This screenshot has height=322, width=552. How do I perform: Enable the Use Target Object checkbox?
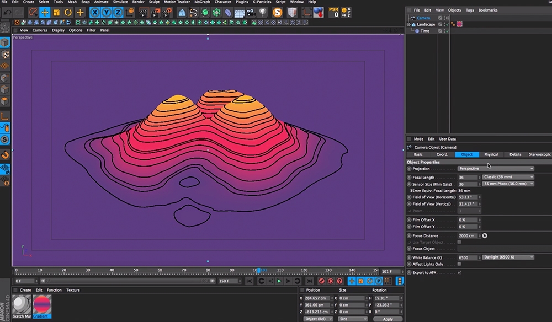[458, 242]
